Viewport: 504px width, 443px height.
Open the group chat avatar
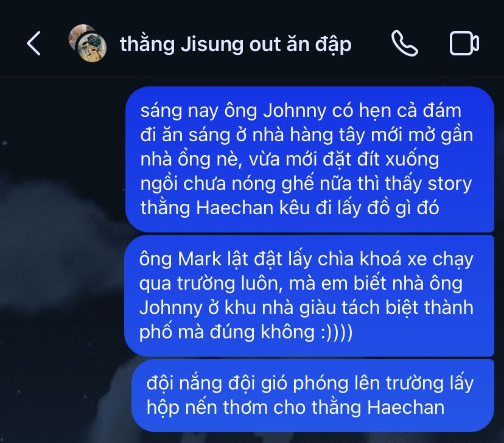(x=88, y=43)
